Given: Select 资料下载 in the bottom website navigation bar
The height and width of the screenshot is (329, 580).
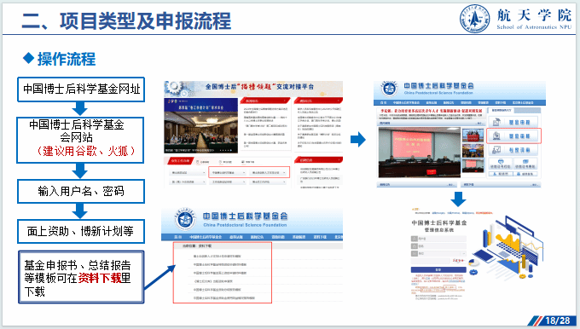Looking at the screenshot, I should tap(321, 237).
